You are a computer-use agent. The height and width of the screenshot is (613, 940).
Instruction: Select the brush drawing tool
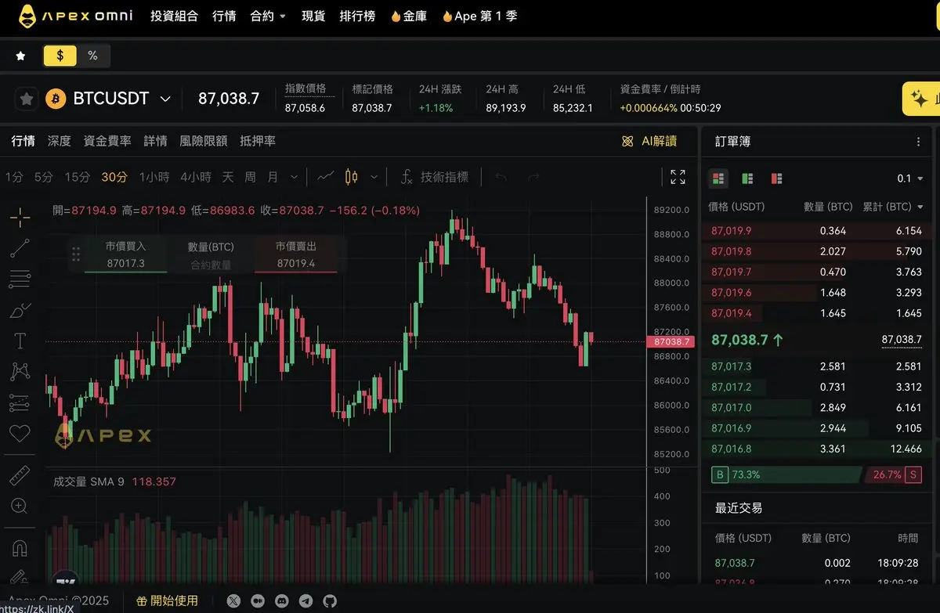pos(20,310)
